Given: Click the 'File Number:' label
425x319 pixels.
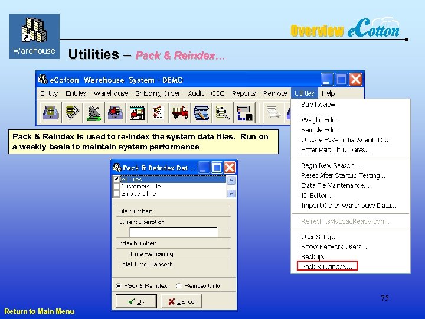Looking at the screenshot, I should coord(135,211).
